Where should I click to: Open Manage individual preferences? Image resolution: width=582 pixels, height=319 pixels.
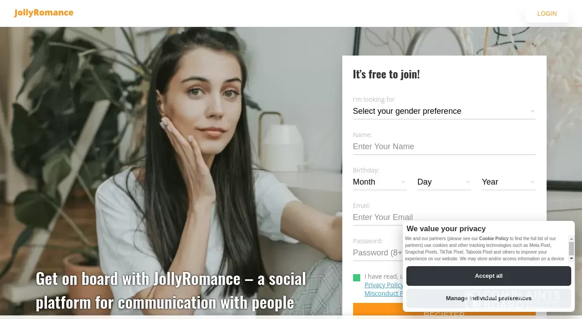pos(489,298)
